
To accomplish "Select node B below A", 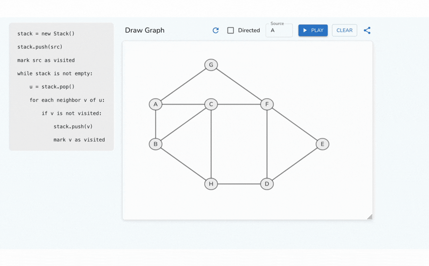I will coord(155,144).
